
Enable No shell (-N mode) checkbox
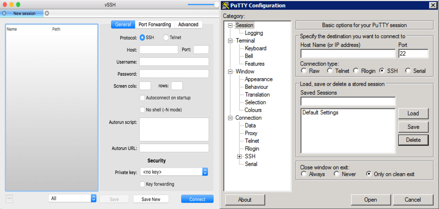coord(142,110)
